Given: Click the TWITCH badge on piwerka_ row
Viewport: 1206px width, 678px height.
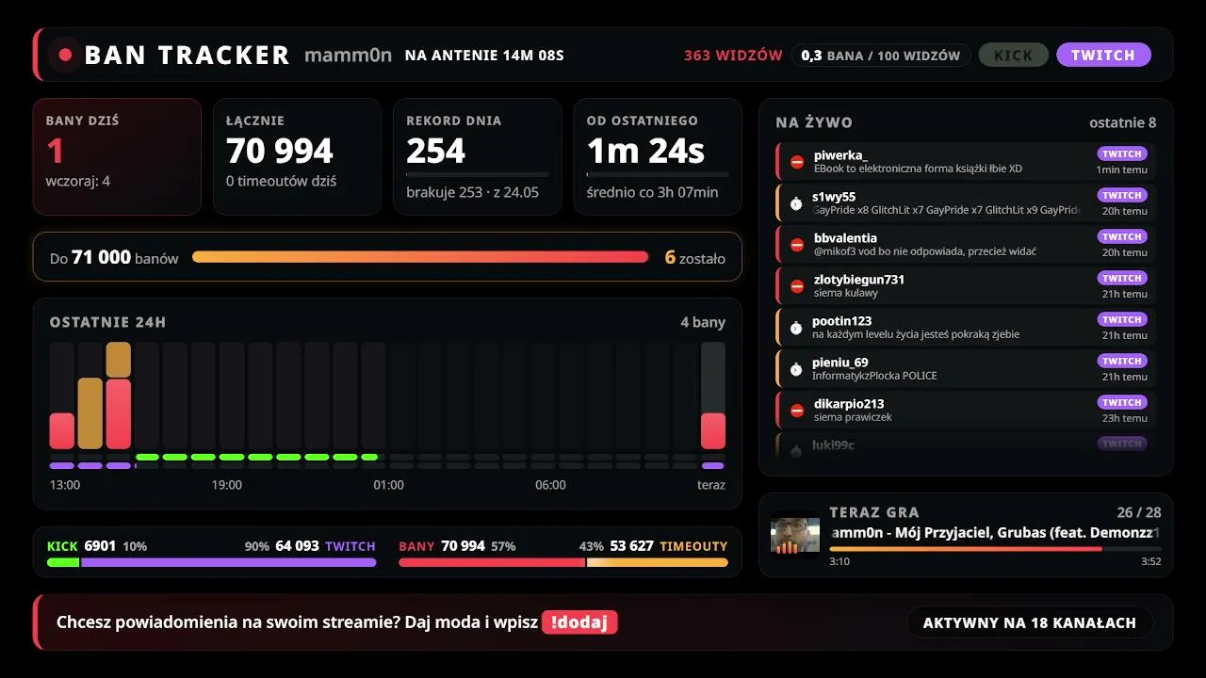Looking at the screenshot, I should tap(1122, 153).
